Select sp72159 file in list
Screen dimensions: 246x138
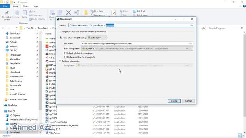click(x=53, y=114)
